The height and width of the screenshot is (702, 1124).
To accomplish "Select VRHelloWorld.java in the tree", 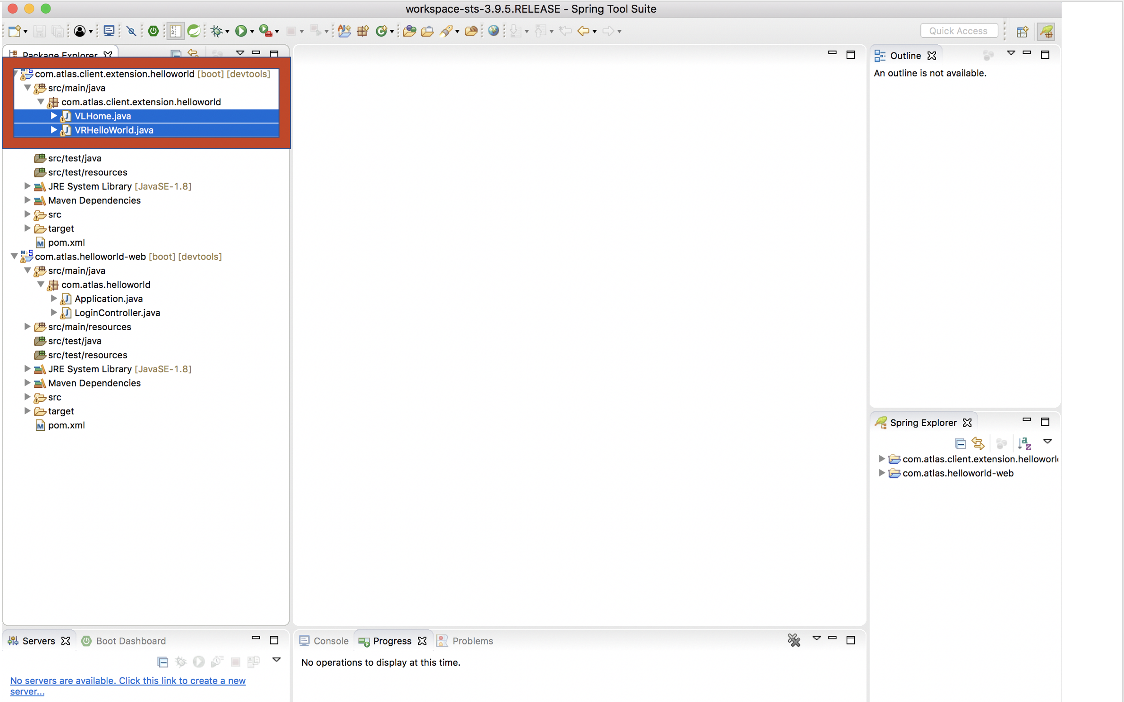I will [114, 130].
